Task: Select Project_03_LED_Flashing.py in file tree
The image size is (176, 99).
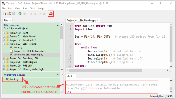Action: [x=28, y=55]
